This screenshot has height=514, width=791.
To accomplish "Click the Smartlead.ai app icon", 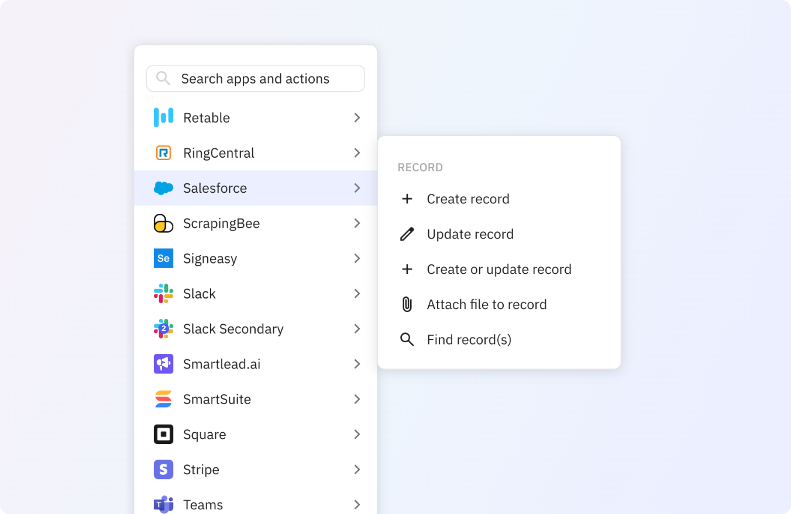I will pos(163,364).
